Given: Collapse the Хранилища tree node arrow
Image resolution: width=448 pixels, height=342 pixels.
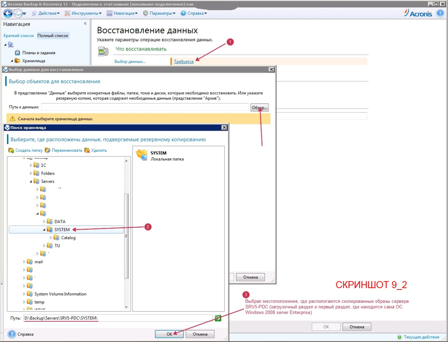Looking at the screenshot, I should click(12, 61).
